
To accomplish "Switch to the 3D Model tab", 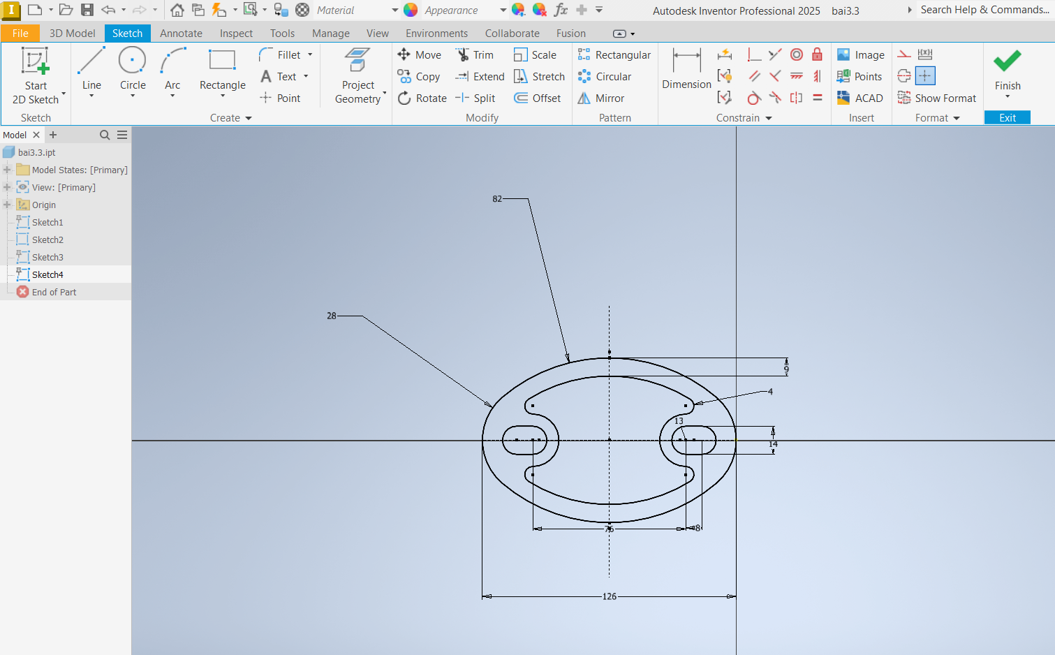I will pyautogui.click(x=72, y=34).
